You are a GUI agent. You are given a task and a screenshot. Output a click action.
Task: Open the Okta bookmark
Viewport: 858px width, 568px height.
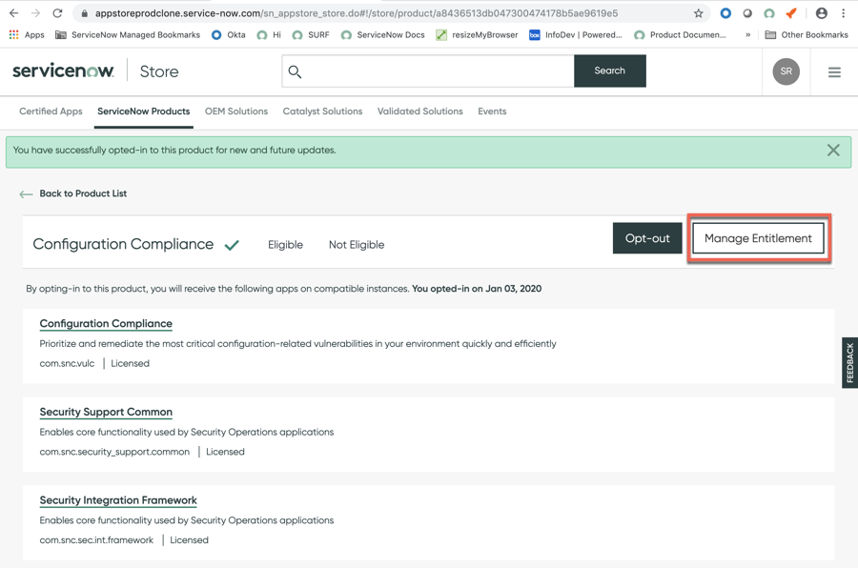coord(229,34)
